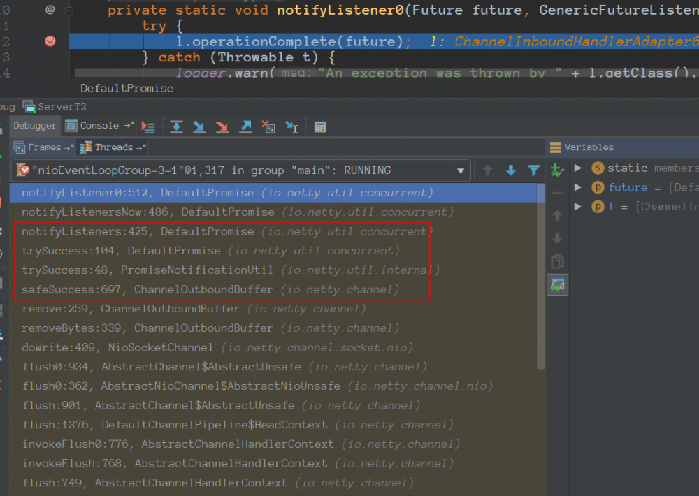Select the nioEventLoopGroup-3-1 thread combo box

[240, 170]
